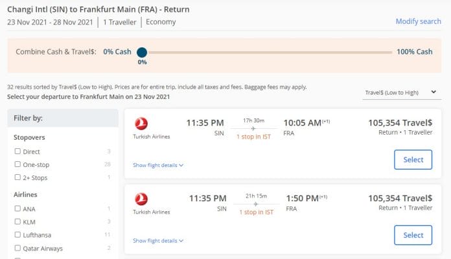Show flight details for the 1:50 PM arrival
This screenshot has width=451, height=259.
(158, 240)
